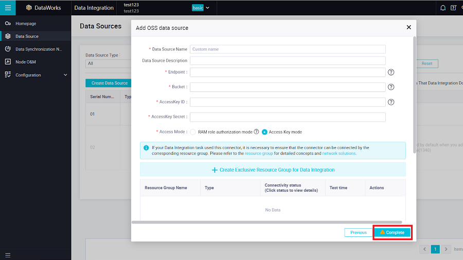
Task: Show help for AccessKey ID field
Action: pyautogui.click(x=391, y=102)
